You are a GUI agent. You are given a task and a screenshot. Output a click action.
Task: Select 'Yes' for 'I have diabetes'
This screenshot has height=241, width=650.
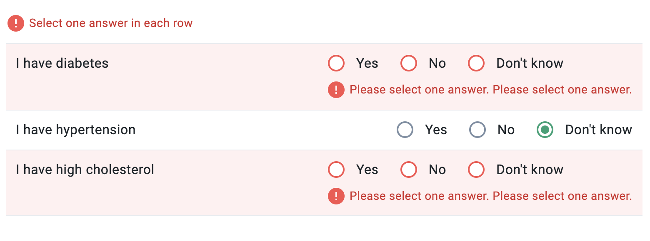click(x=336, y=63)
